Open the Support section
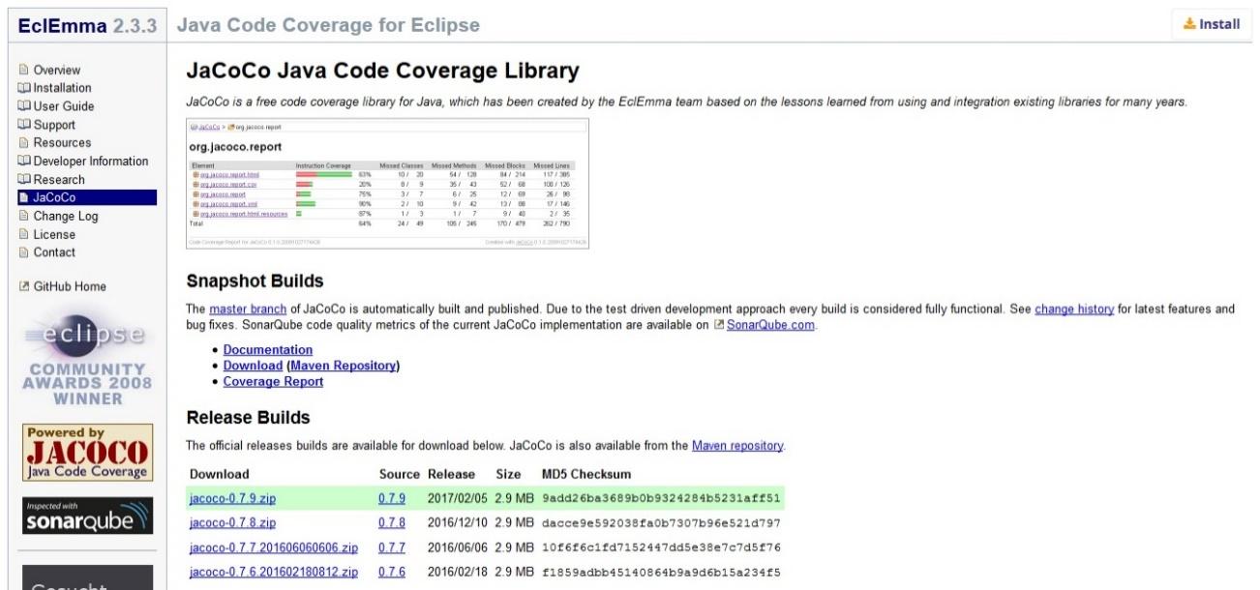 click(54, 125)
